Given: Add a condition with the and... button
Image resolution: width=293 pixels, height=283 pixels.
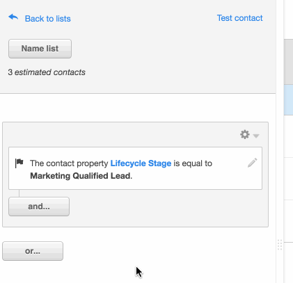Looking at the screenshot, I should click(39, 207).
